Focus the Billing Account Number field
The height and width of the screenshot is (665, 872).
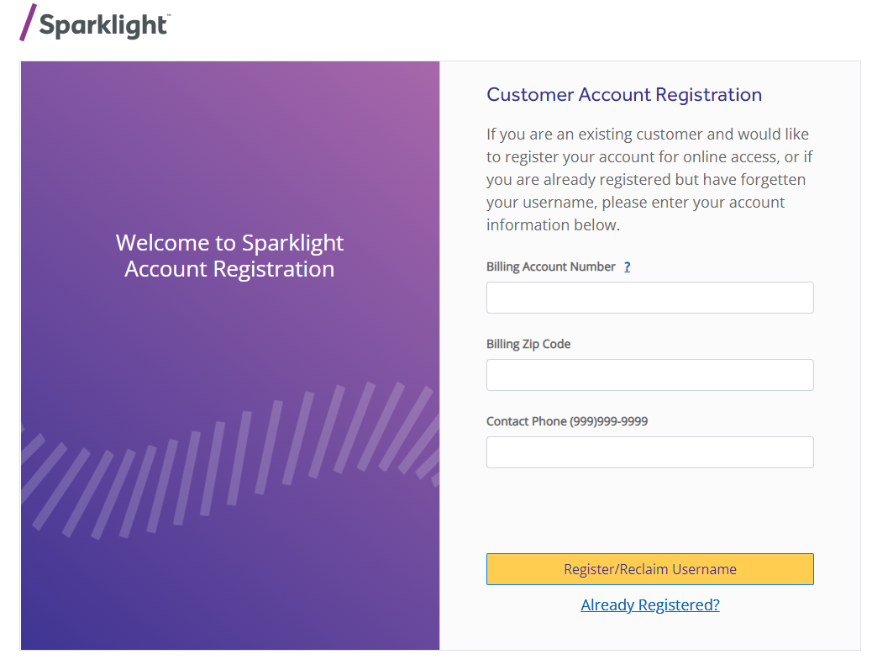649,298
